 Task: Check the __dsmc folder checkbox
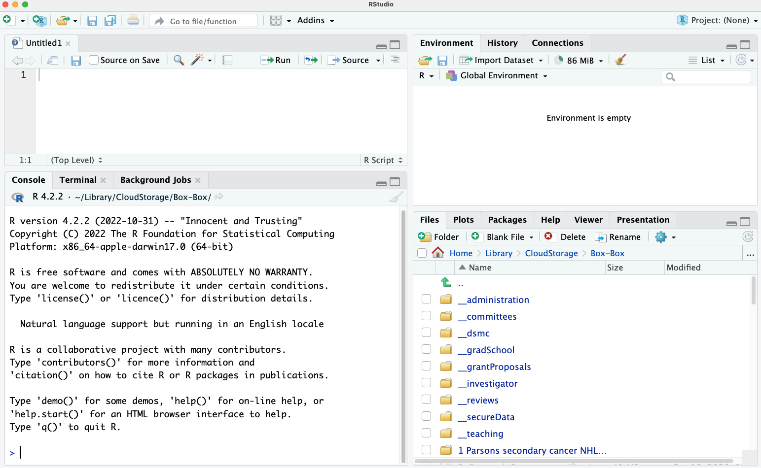(427, 333)
